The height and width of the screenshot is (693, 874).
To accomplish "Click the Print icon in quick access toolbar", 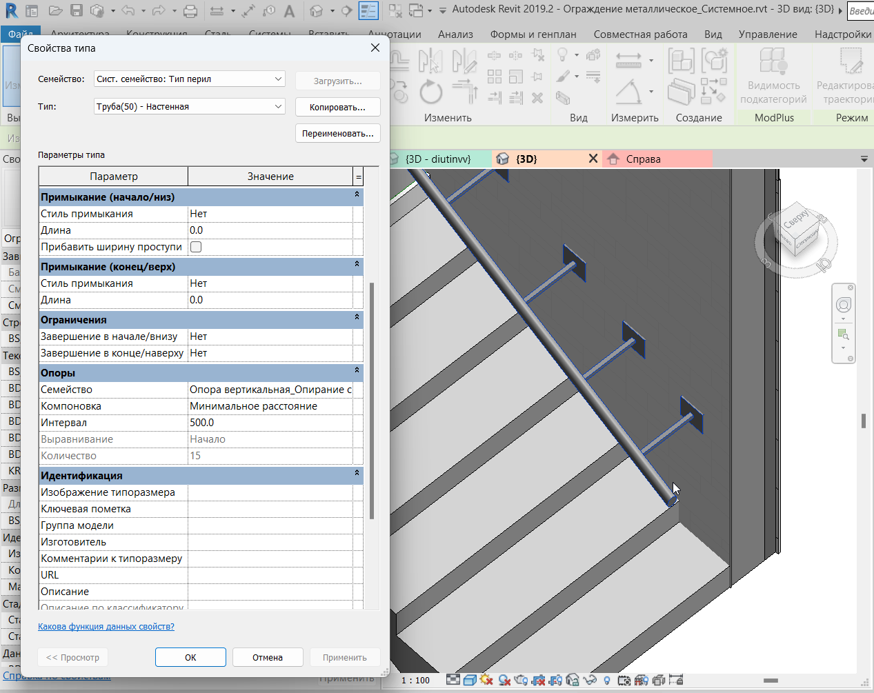I will [x=190, y=11].
